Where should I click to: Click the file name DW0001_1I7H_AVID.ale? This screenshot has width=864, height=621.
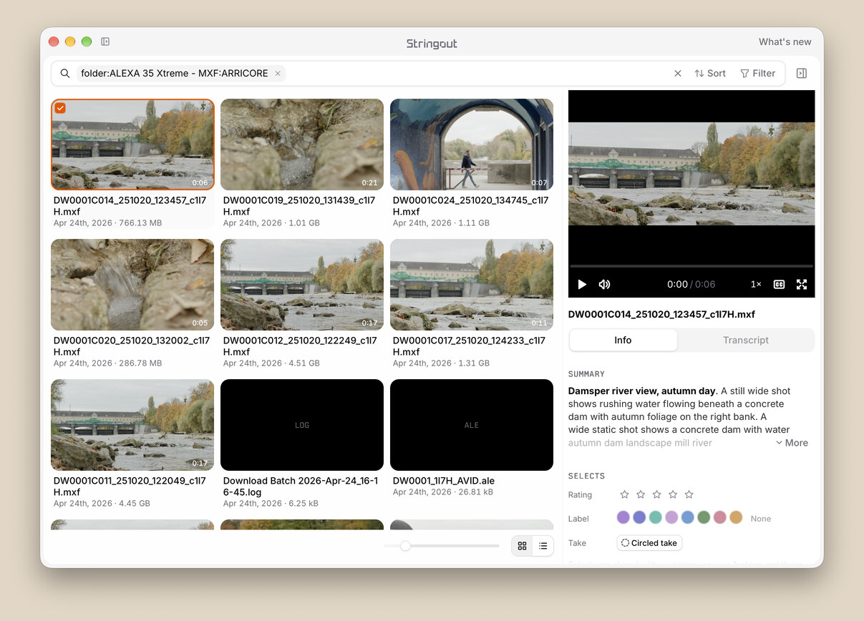point(443,481)
